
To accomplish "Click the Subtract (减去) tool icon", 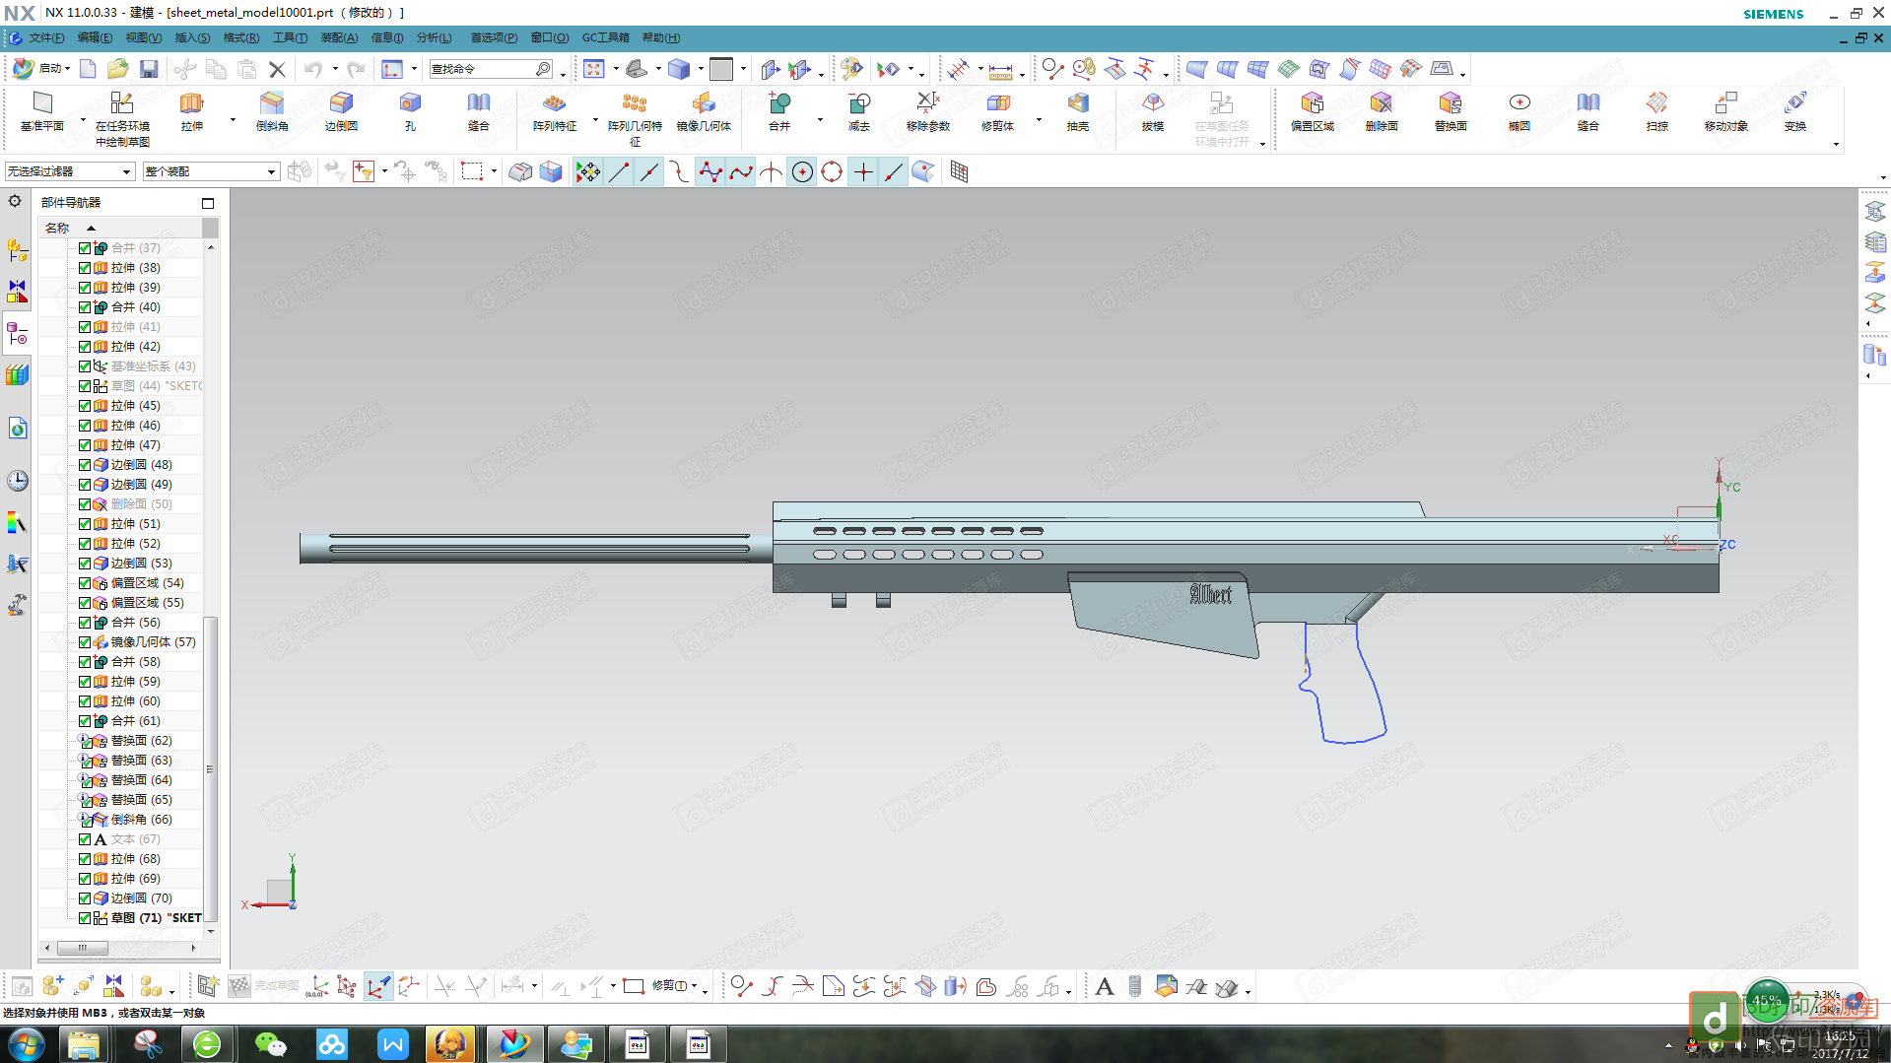I will (859, 102).
